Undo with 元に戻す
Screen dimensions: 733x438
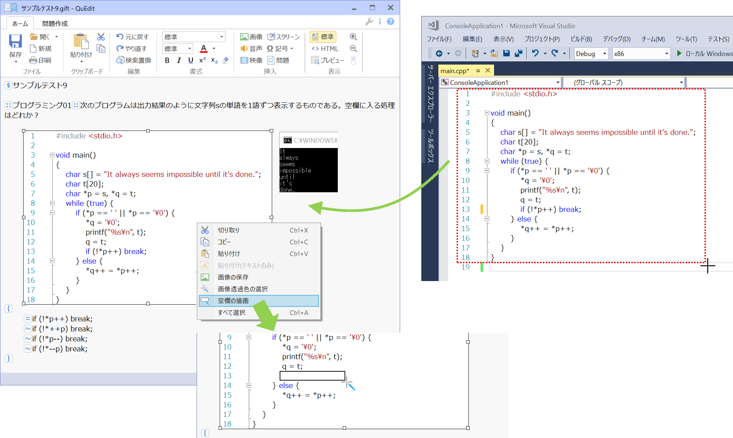coord(132,37)
